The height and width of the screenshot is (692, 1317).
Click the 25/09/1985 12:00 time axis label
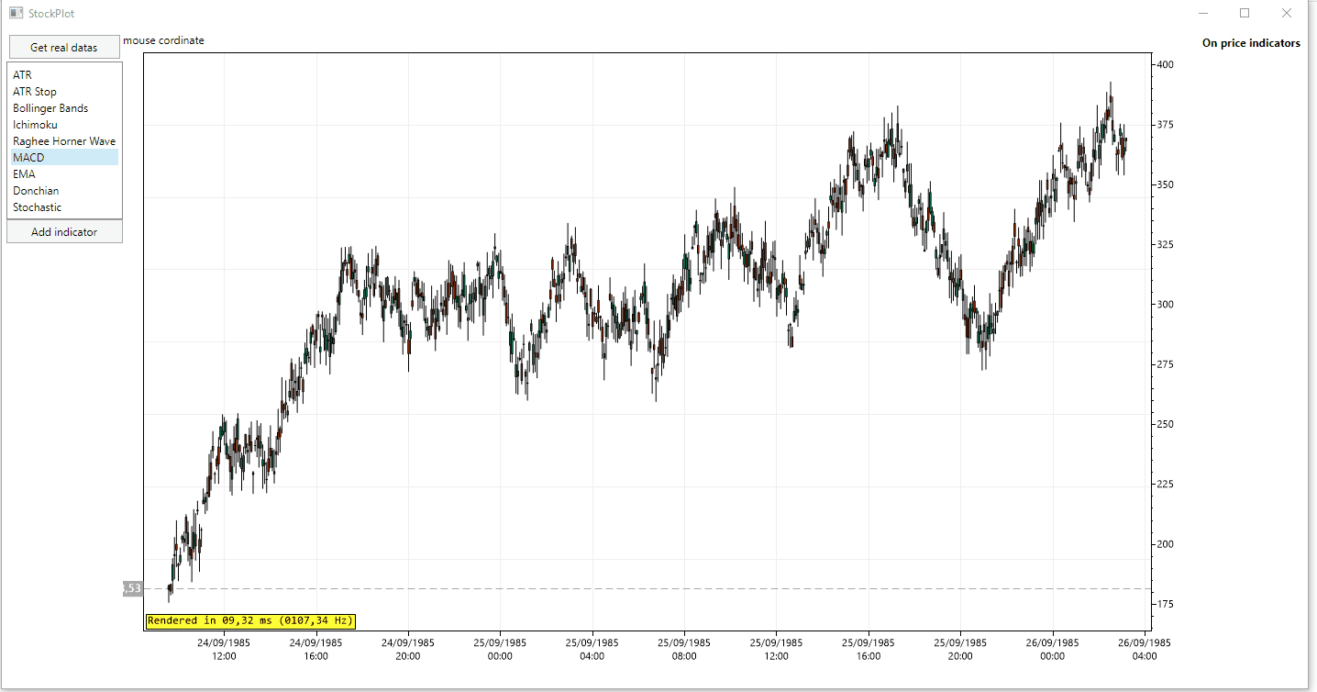(777, 650)
